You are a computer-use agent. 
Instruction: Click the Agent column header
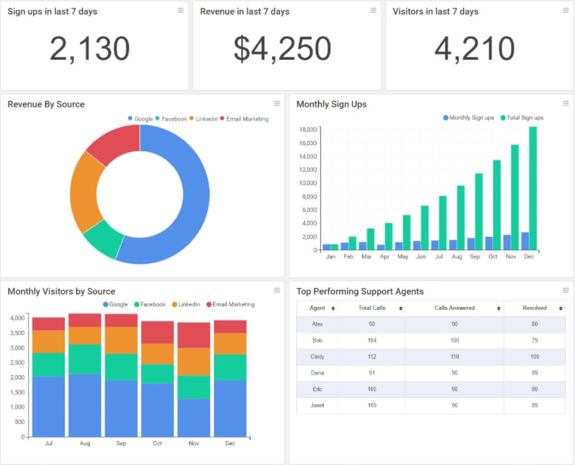[317, 308]
